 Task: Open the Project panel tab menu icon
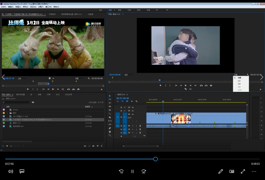coord(13,94)
